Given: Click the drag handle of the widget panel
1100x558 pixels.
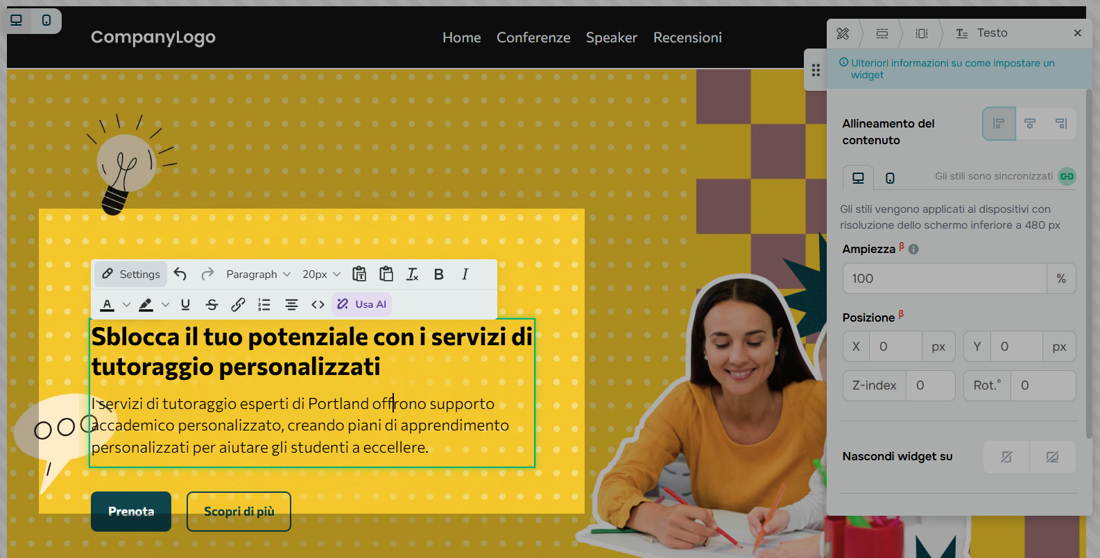Looking at the screenshot, I should pyautogui.click(x=816, y=70).
